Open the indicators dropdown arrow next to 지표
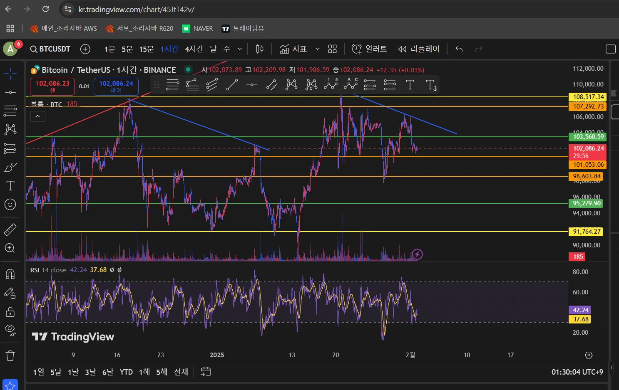Viewport: 619px width, 390px height. pos(317,49)
